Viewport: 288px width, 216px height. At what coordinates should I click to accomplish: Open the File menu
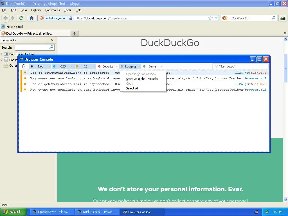(x=4, y=10)
